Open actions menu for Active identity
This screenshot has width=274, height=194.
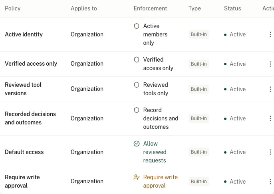[x=270, y=34]
